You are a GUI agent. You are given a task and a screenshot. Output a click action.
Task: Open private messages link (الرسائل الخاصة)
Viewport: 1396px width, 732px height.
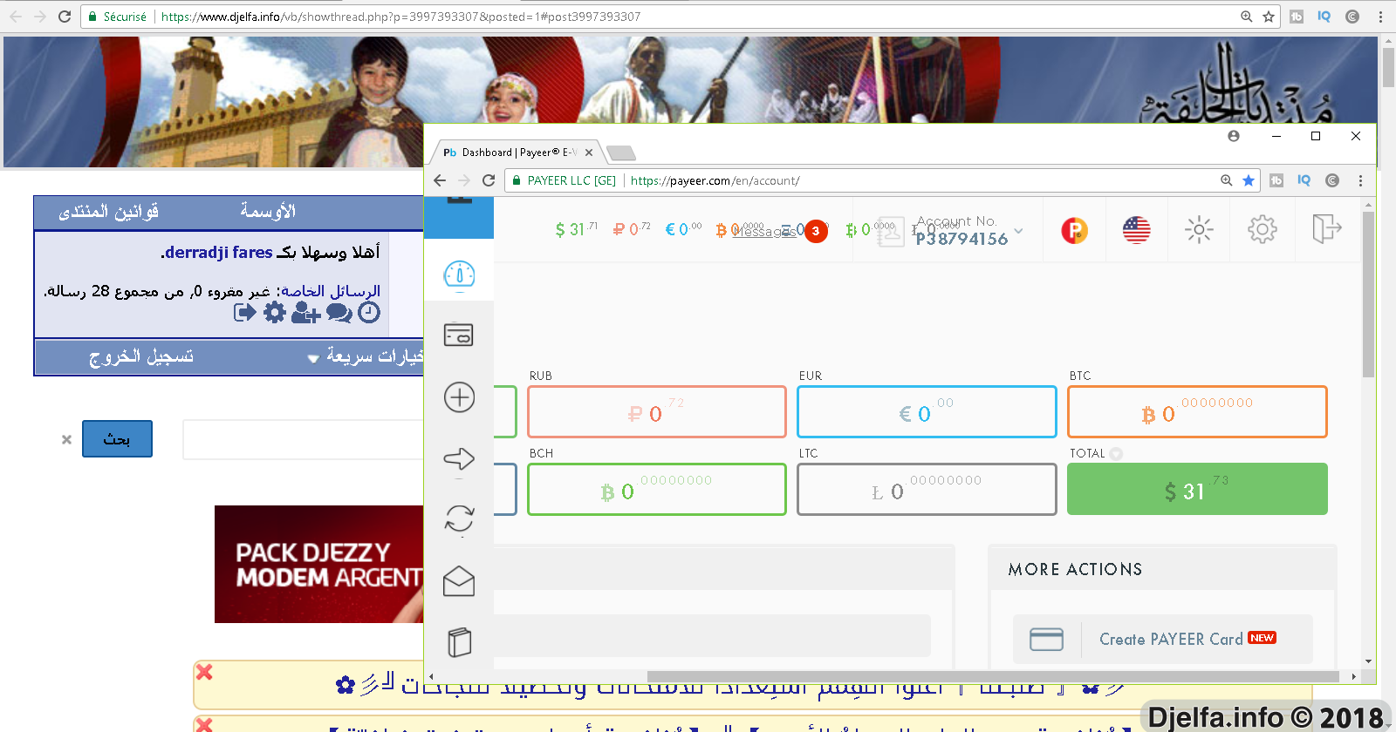(x=331, y=291)
